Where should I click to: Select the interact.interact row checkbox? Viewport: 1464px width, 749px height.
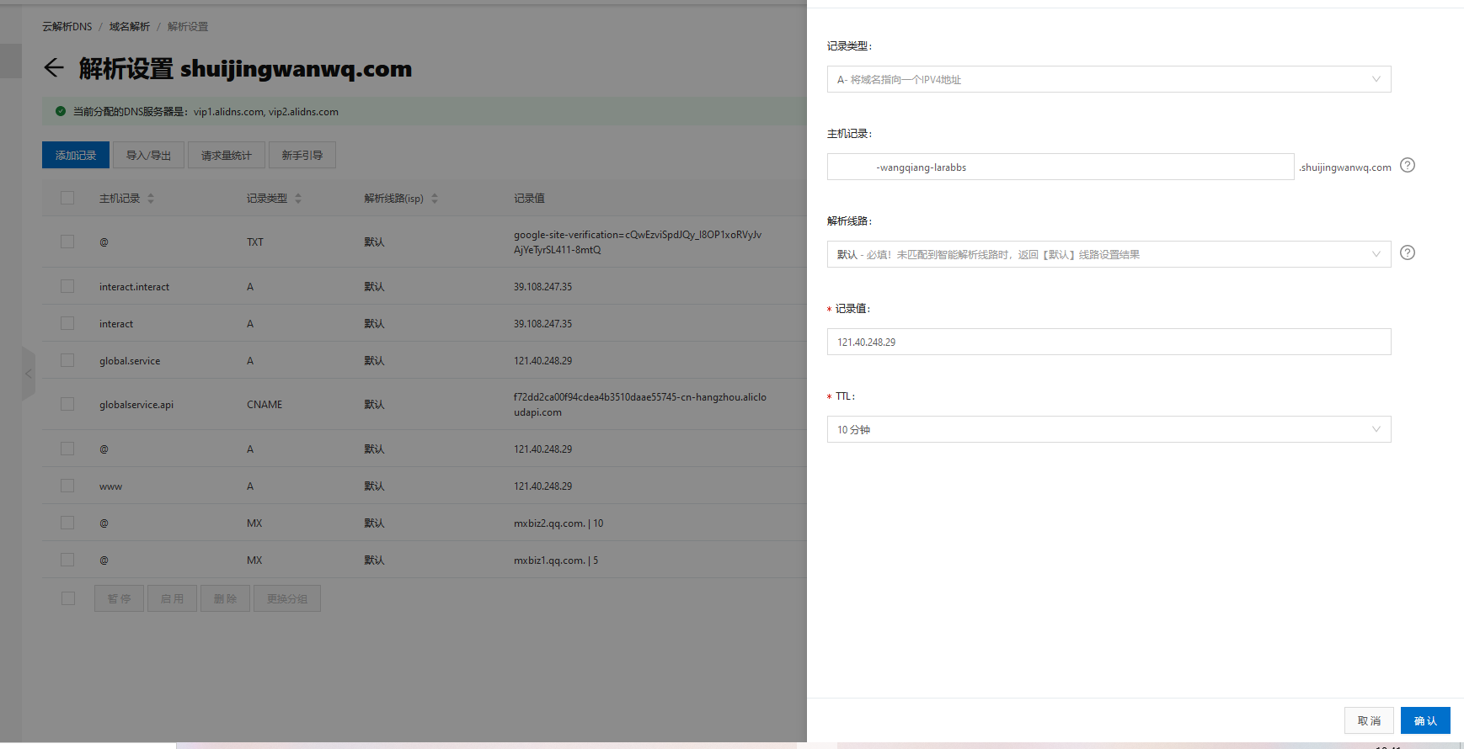pos(67,286)
